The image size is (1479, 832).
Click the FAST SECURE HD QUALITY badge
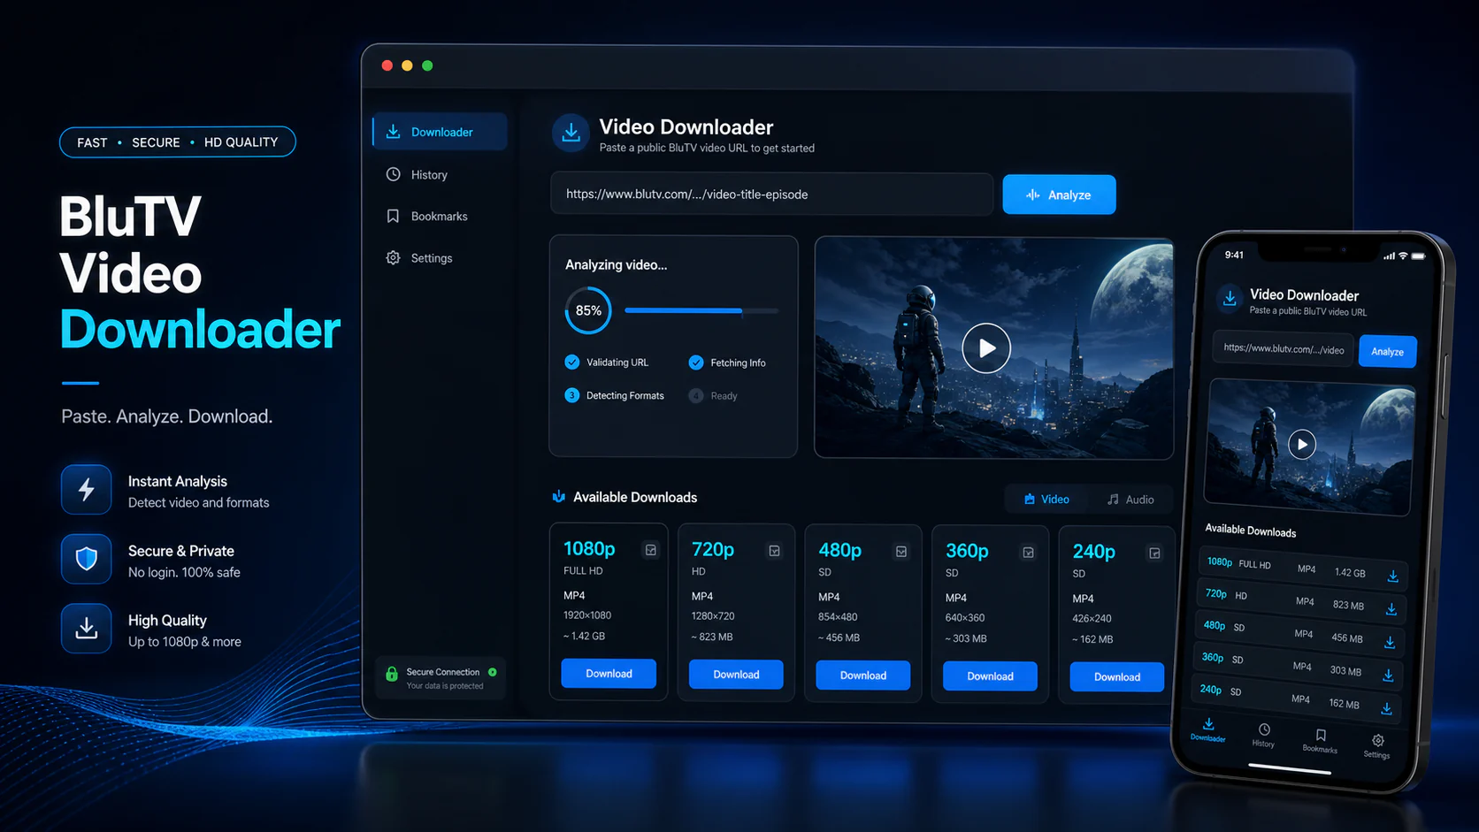(177, 142)
